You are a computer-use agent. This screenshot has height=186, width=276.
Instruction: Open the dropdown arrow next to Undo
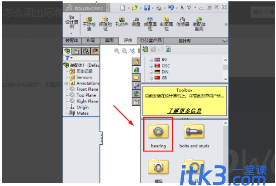[x=176, y=8]
